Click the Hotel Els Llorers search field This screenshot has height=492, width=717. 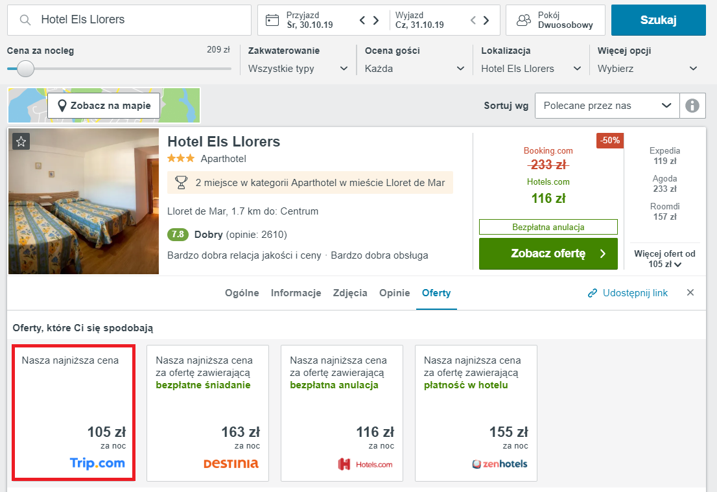pos(130,20)
